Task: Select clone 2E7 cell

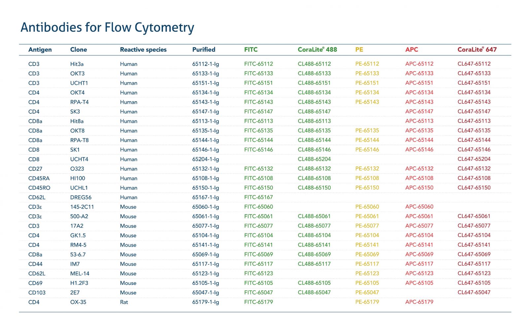Action: tap(75, 293)
